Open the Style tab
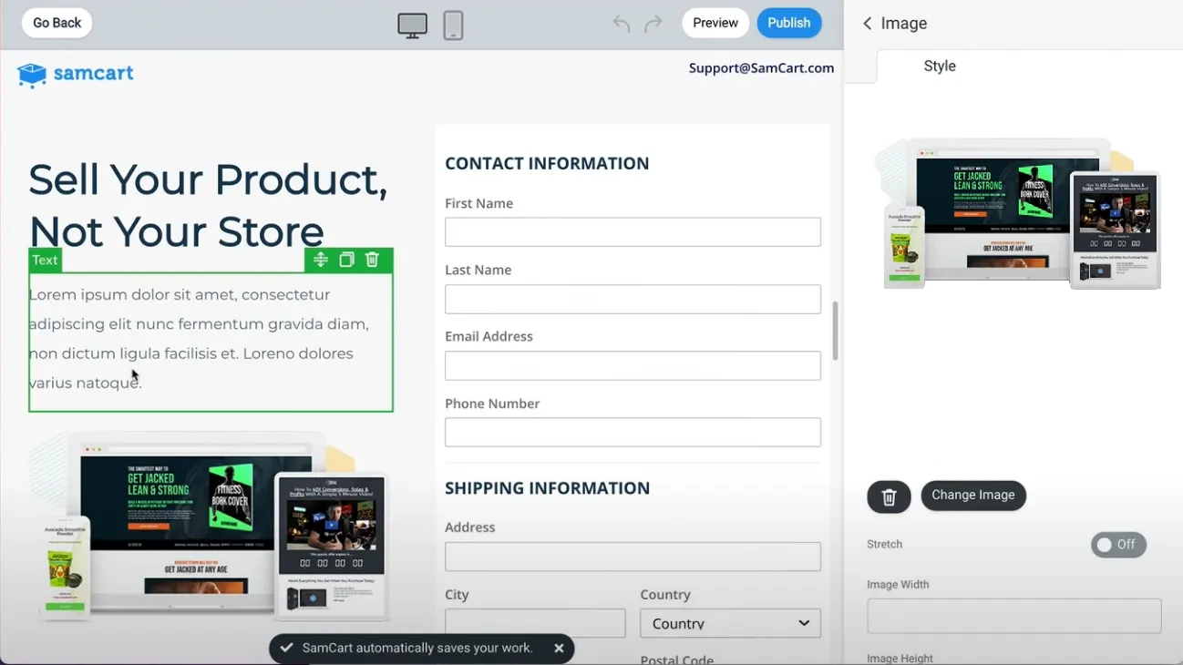The width and height of the screenshot is (1183, 665). click(940, 66)
